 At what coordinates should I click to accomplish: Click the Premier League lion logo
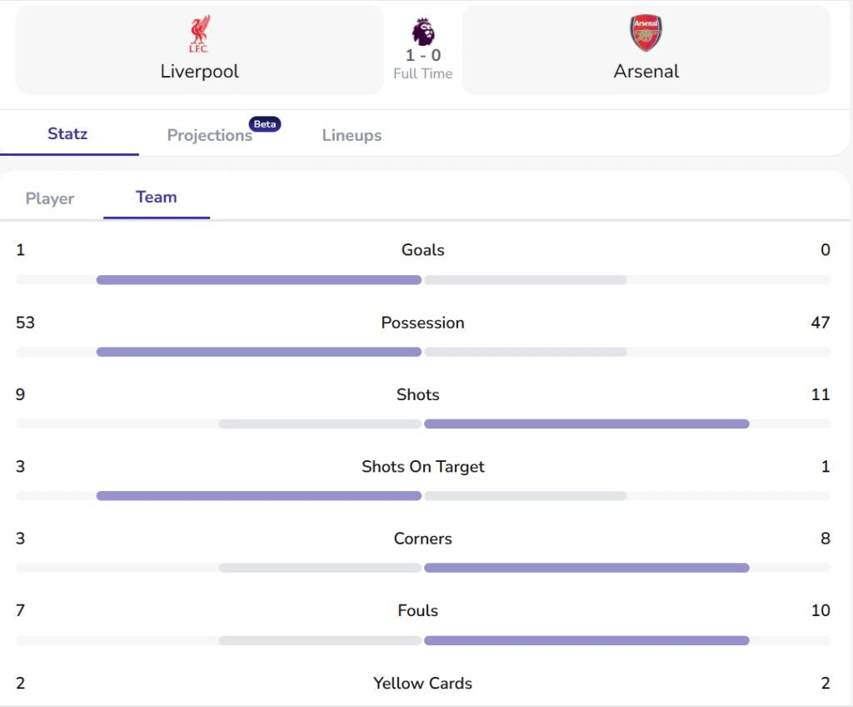[x=422, y=32]
